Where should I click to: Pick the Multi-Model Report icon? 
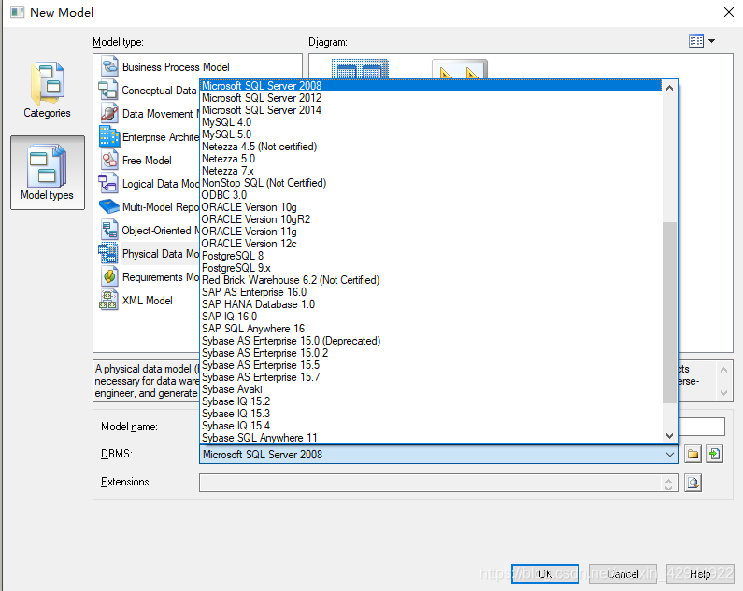click(109, 207)
